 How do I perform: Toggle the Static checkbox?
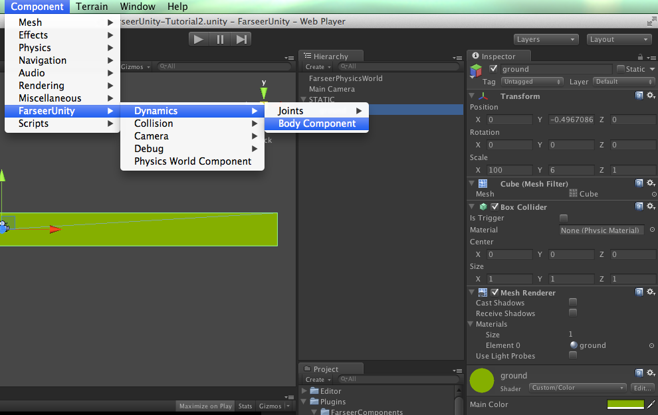point(621,69)
